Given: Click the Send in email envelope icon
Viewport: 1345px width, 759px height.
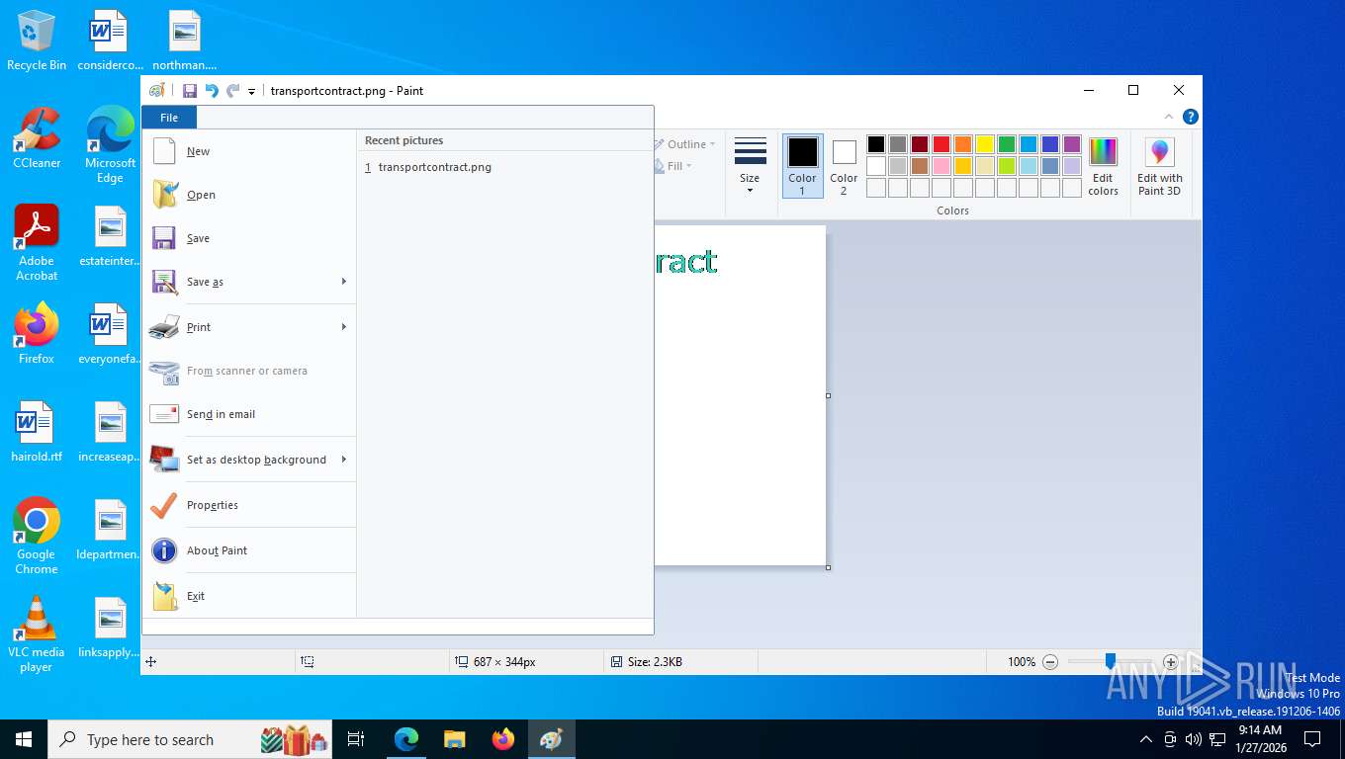Looking at the screenshot, I should pyautogui.click(x=164, y=414).
